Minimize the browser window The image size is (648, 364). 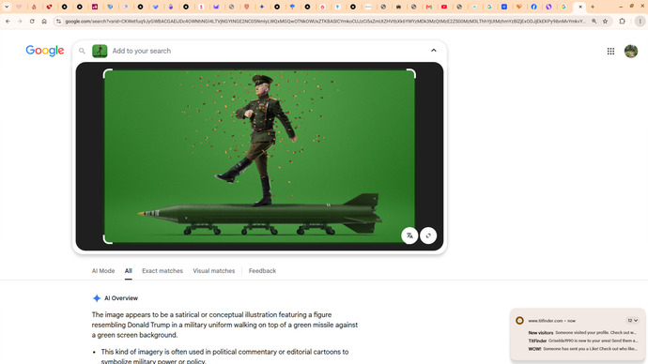tap(621, 7)
